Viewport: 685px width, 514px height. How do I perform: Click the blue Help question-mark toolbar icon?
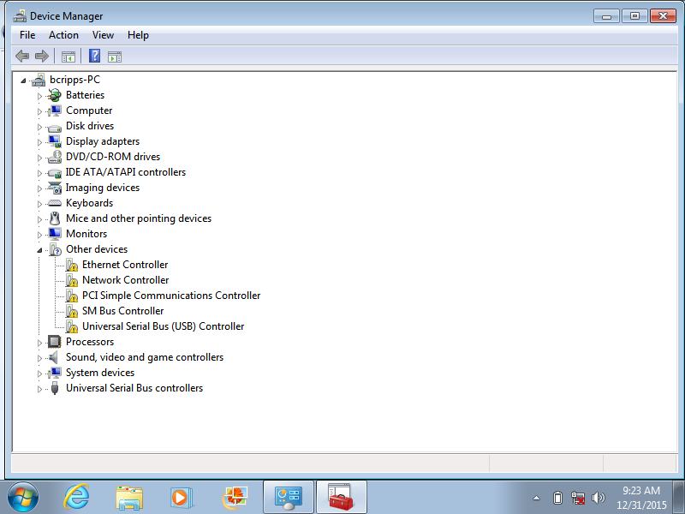[94, 56]
